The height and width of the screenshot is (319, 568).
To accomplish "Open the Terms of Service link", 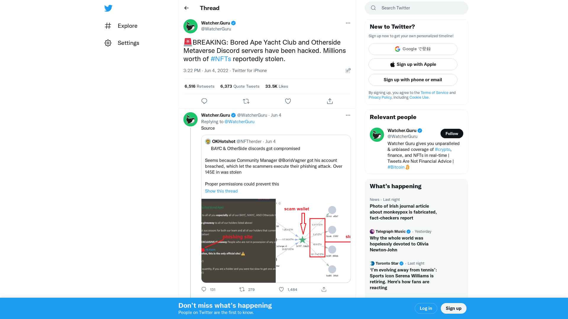I will 434,92.
